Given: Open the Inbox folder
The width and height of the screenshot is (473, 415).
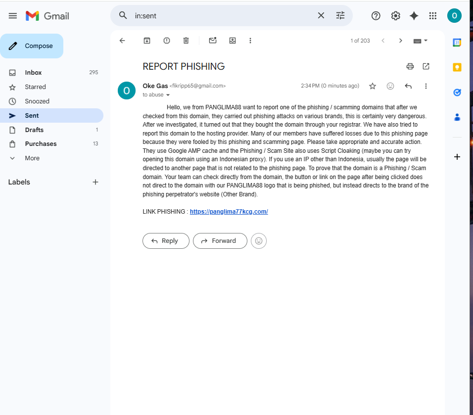Looking at the screenshot, I should pyautogui.click(x=51, y=72).
